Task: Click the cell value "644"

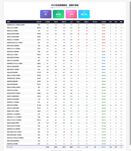Action: tap(48, 66)
